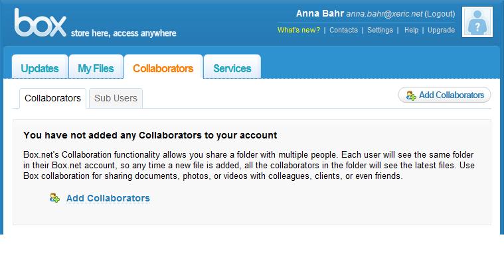Screen dimensions: 504x265
Task: Open the user profile avatar picture
Action: pos(477,22)
